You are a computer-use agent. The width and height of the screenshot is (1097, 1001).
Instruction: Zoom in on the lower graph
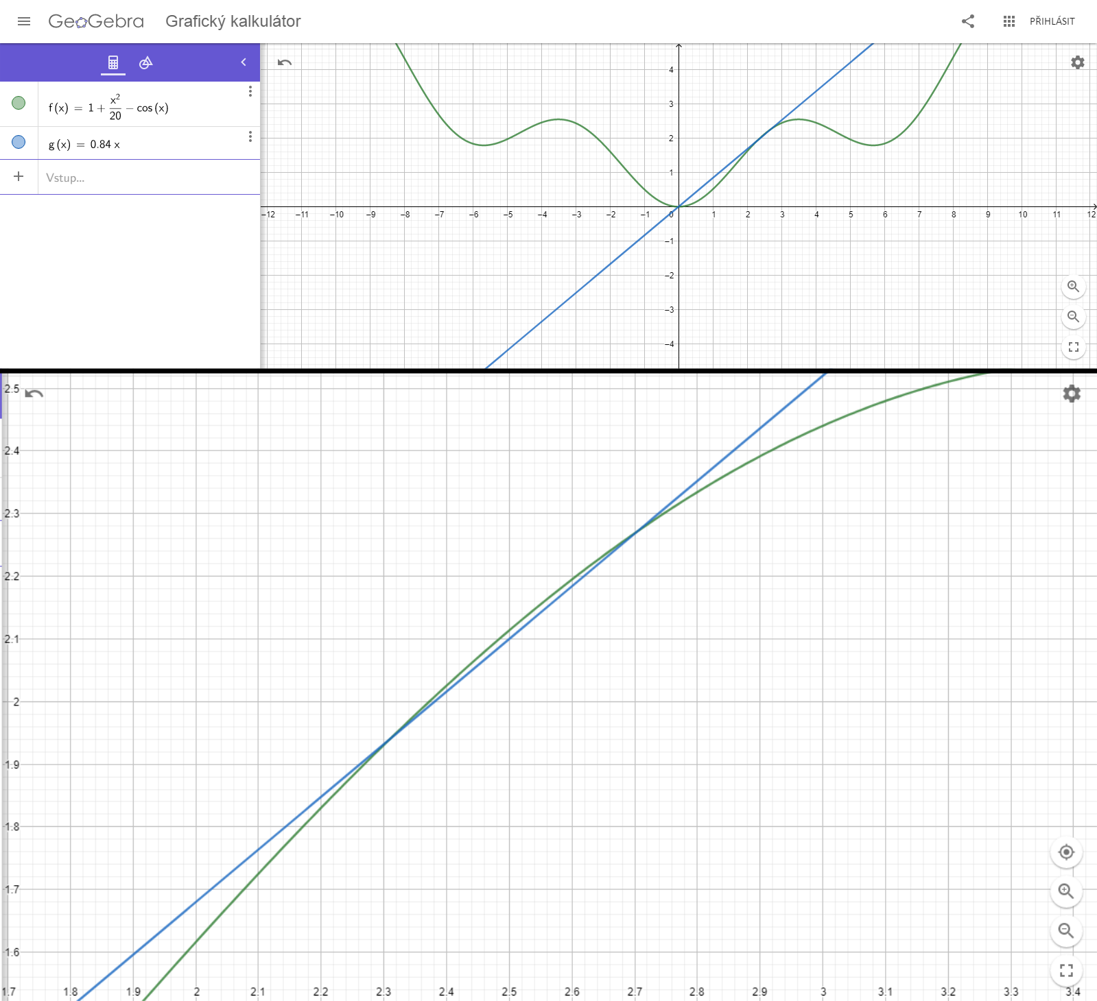tap(1066, 891)
